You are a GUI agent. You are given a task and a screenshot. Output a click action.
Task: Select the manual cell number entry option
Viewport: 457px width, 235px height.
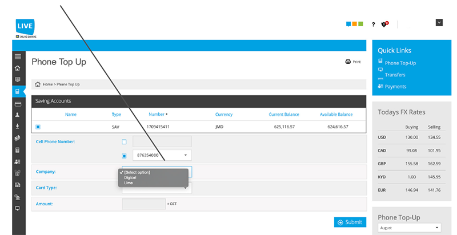124,142
